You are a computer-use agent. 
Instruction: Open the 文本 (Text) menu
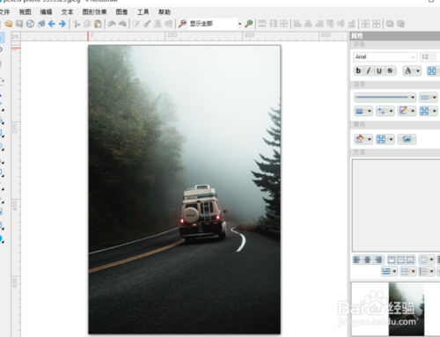click(x=67, y=12)
